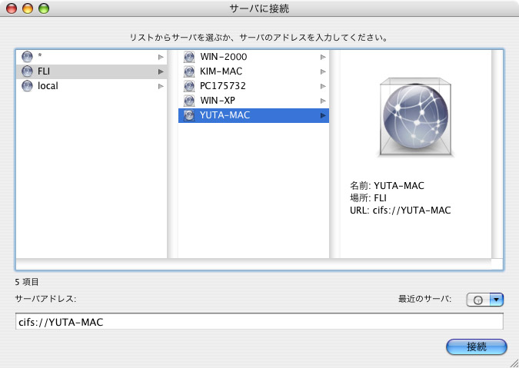519x368 pixels.
Task: Select the FLI workgroup entry
Action: (91, 71)
